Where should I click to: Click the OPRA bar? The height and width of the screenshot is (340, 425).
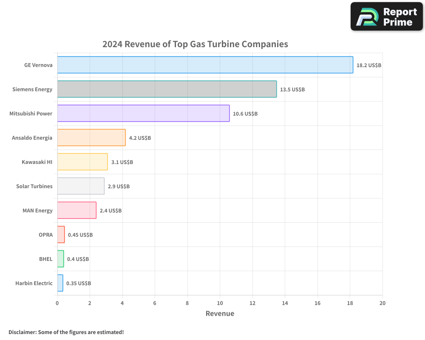(61, 235)
